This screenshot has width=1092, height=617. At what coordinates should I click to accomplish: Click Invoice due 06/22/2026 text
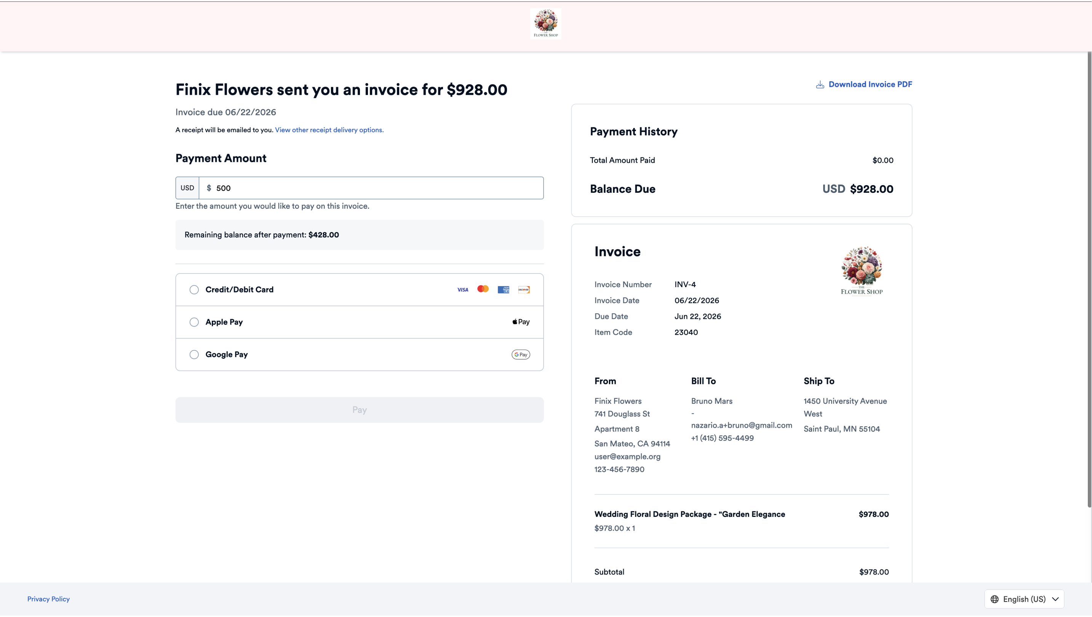point(225,112)
